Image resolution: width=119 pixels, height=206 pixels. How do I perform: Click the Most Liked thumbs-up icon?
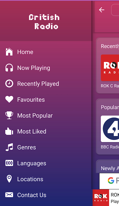coord(9,131)
